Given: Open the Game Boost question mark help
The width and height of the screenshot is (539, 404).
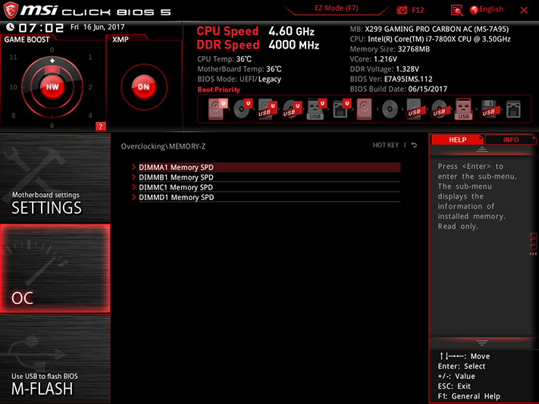Looking at the screenshot, I should click(x=100, y=127).
